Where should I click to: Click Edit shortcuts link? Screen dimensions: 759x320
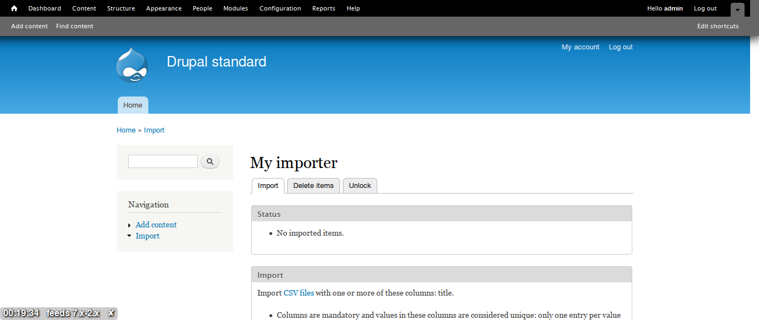tap(718, 26)
